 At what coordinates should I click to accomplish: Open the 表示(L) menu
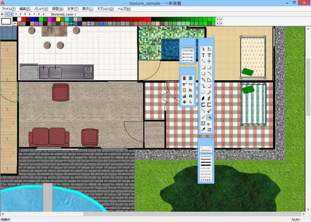tap(88, 9)
